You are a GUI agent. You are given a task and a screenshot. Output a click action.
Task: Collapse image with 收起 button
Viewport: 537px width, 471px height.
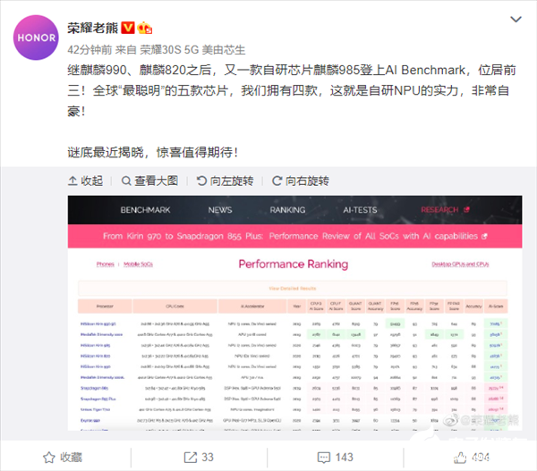(86, 181)
